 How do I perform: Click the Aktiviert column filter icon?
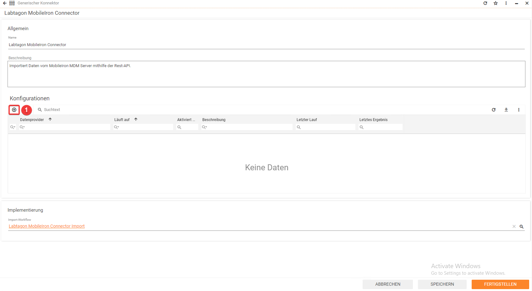(x=179, y=127)
